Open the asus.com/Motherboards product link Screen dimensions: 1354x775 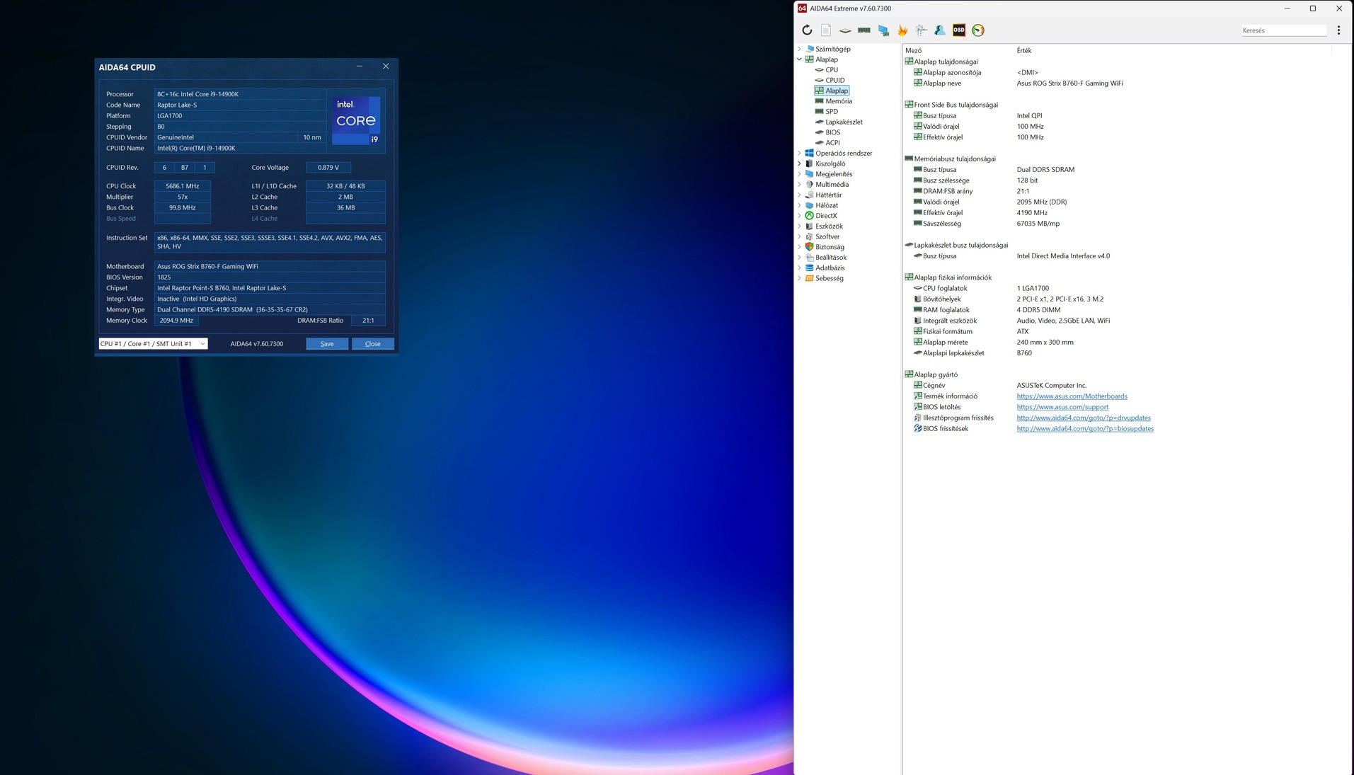[1072, 396]
